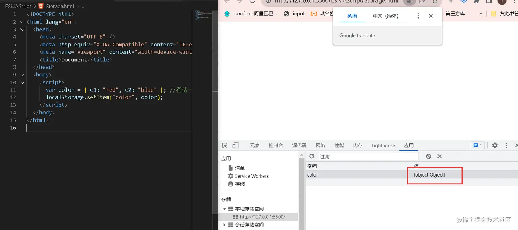Open the 其他书签 bookmarks folder

[x=504, y=14]
